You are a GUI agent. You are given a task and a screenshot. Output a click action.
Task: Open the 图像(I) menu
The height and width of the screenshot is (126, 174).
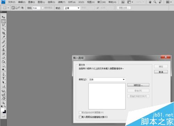pyautogui.click(x=31, y=2)
